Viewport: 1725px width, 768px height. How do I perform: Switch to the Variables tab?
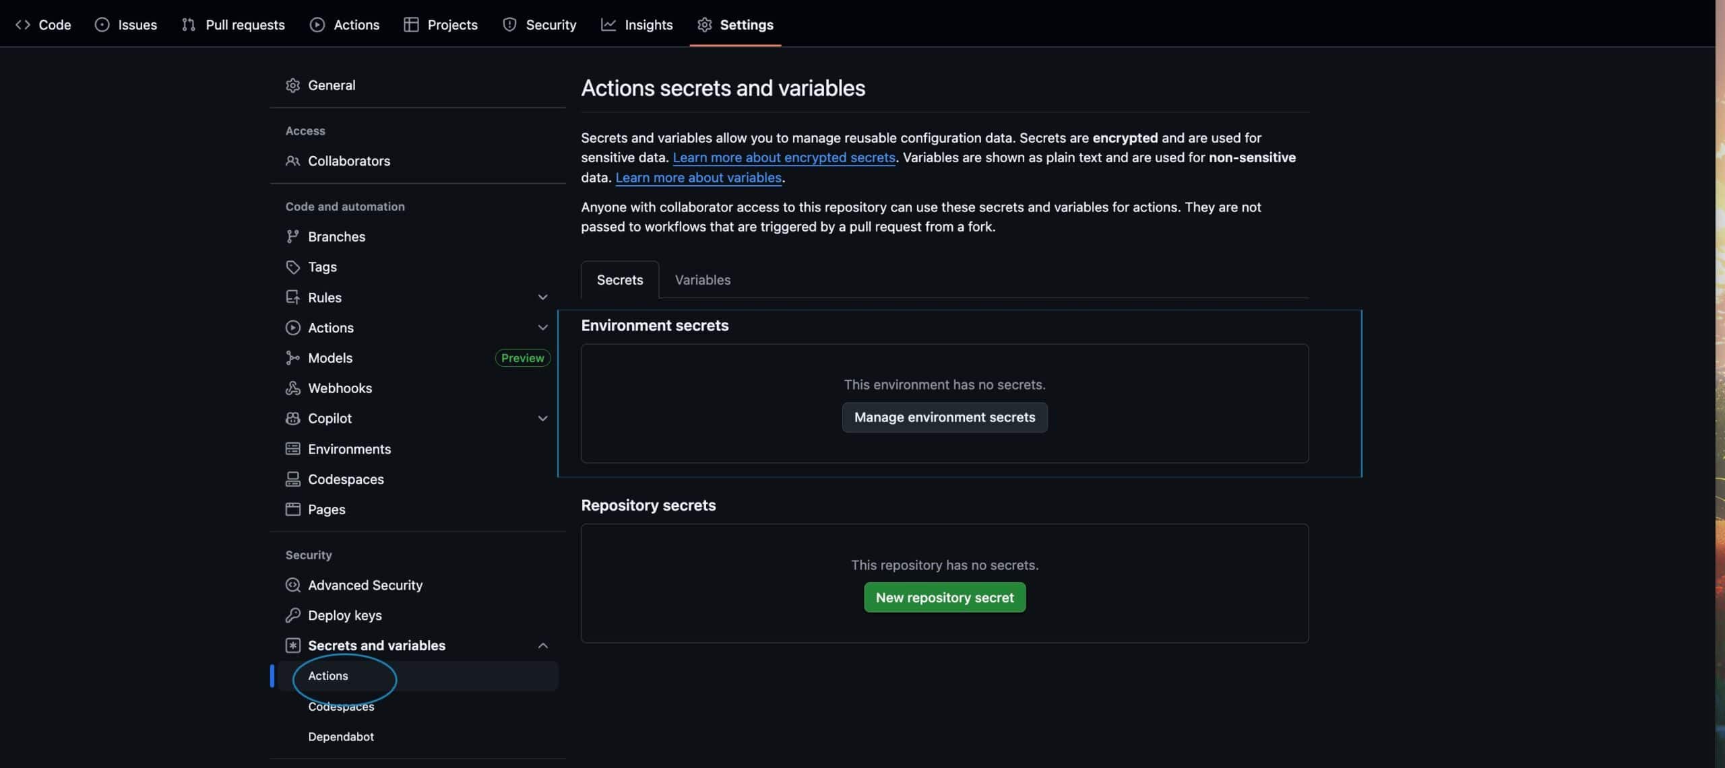[x=702, y=280]
